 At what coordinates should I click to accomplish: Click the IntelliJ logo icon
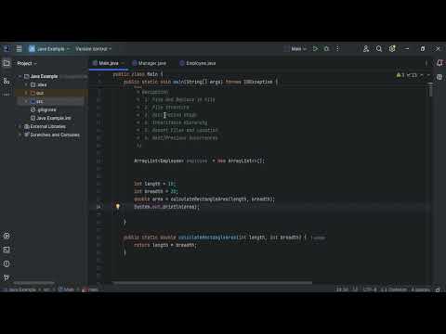[x=7, y=48]
